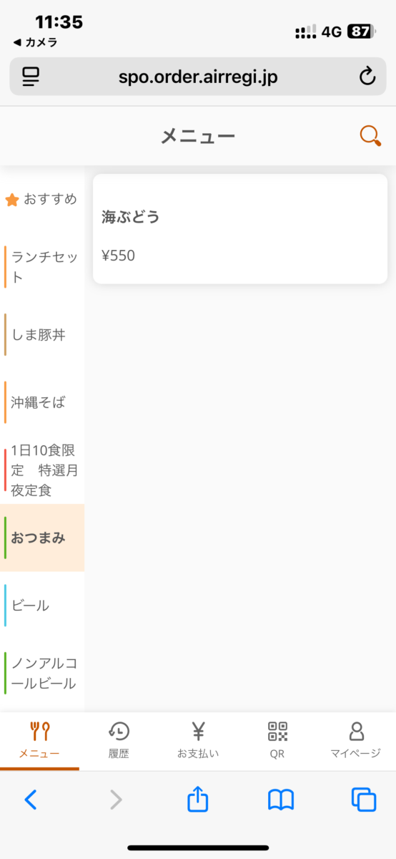Tap the spo.order.airregi.jp address field
The width and height of the screenshot is (396, 859).
click(x=198, y=77)
